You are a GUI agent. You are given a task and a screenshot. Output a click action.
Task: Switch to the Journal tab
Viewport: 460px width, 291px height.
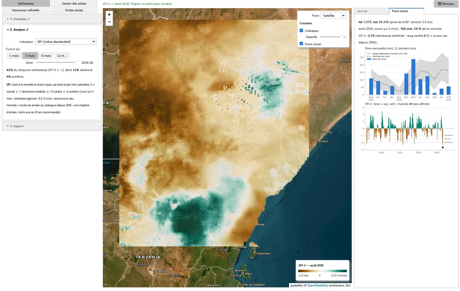[x=372, y=11]
